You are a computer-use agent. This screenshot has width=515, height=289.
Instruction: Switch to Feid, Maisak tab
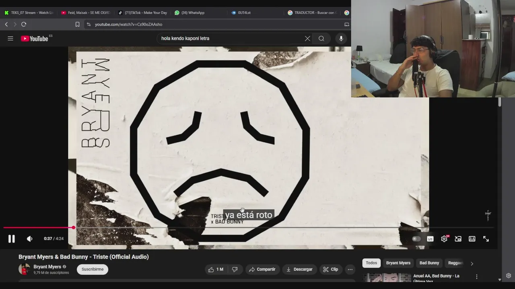85,13
